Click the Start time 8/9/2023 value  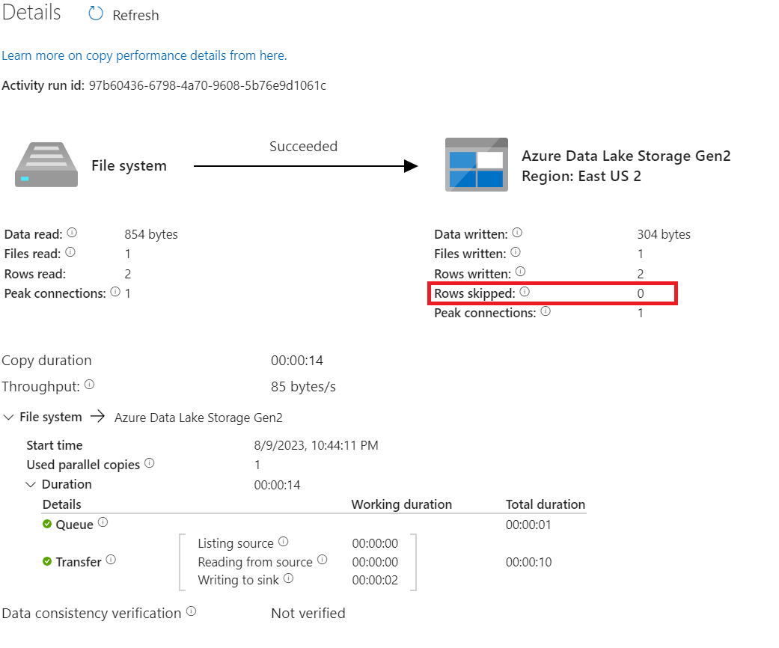(316, 445)
